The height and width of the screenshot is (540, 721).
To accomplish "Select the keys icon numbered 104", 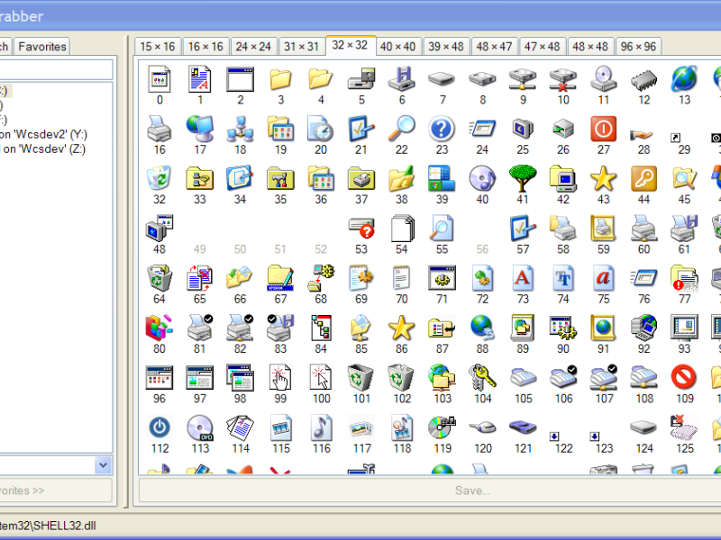I will pos(482,378).
